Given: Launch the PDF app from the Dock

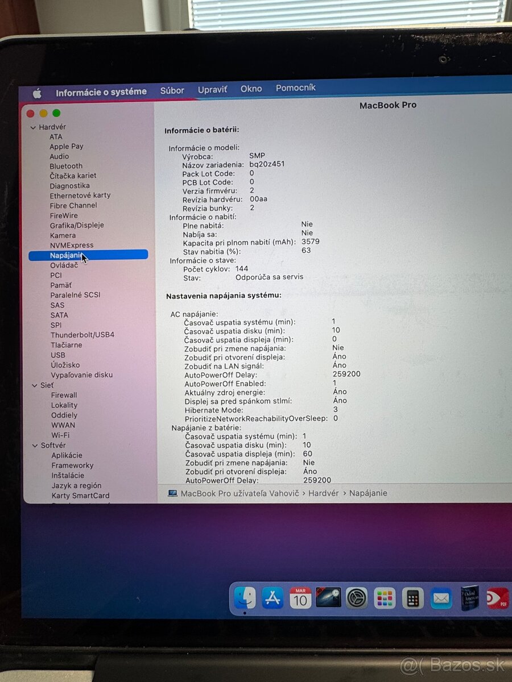Looking at the screenshot, I should [x=498, y=598].
